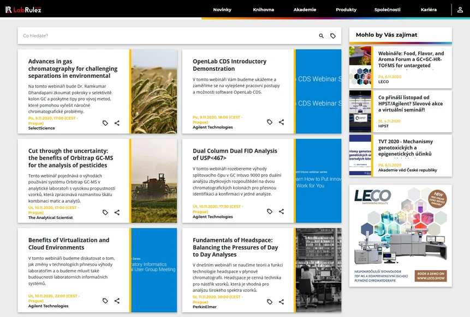Open the Akademie menu

click(305, 9)
